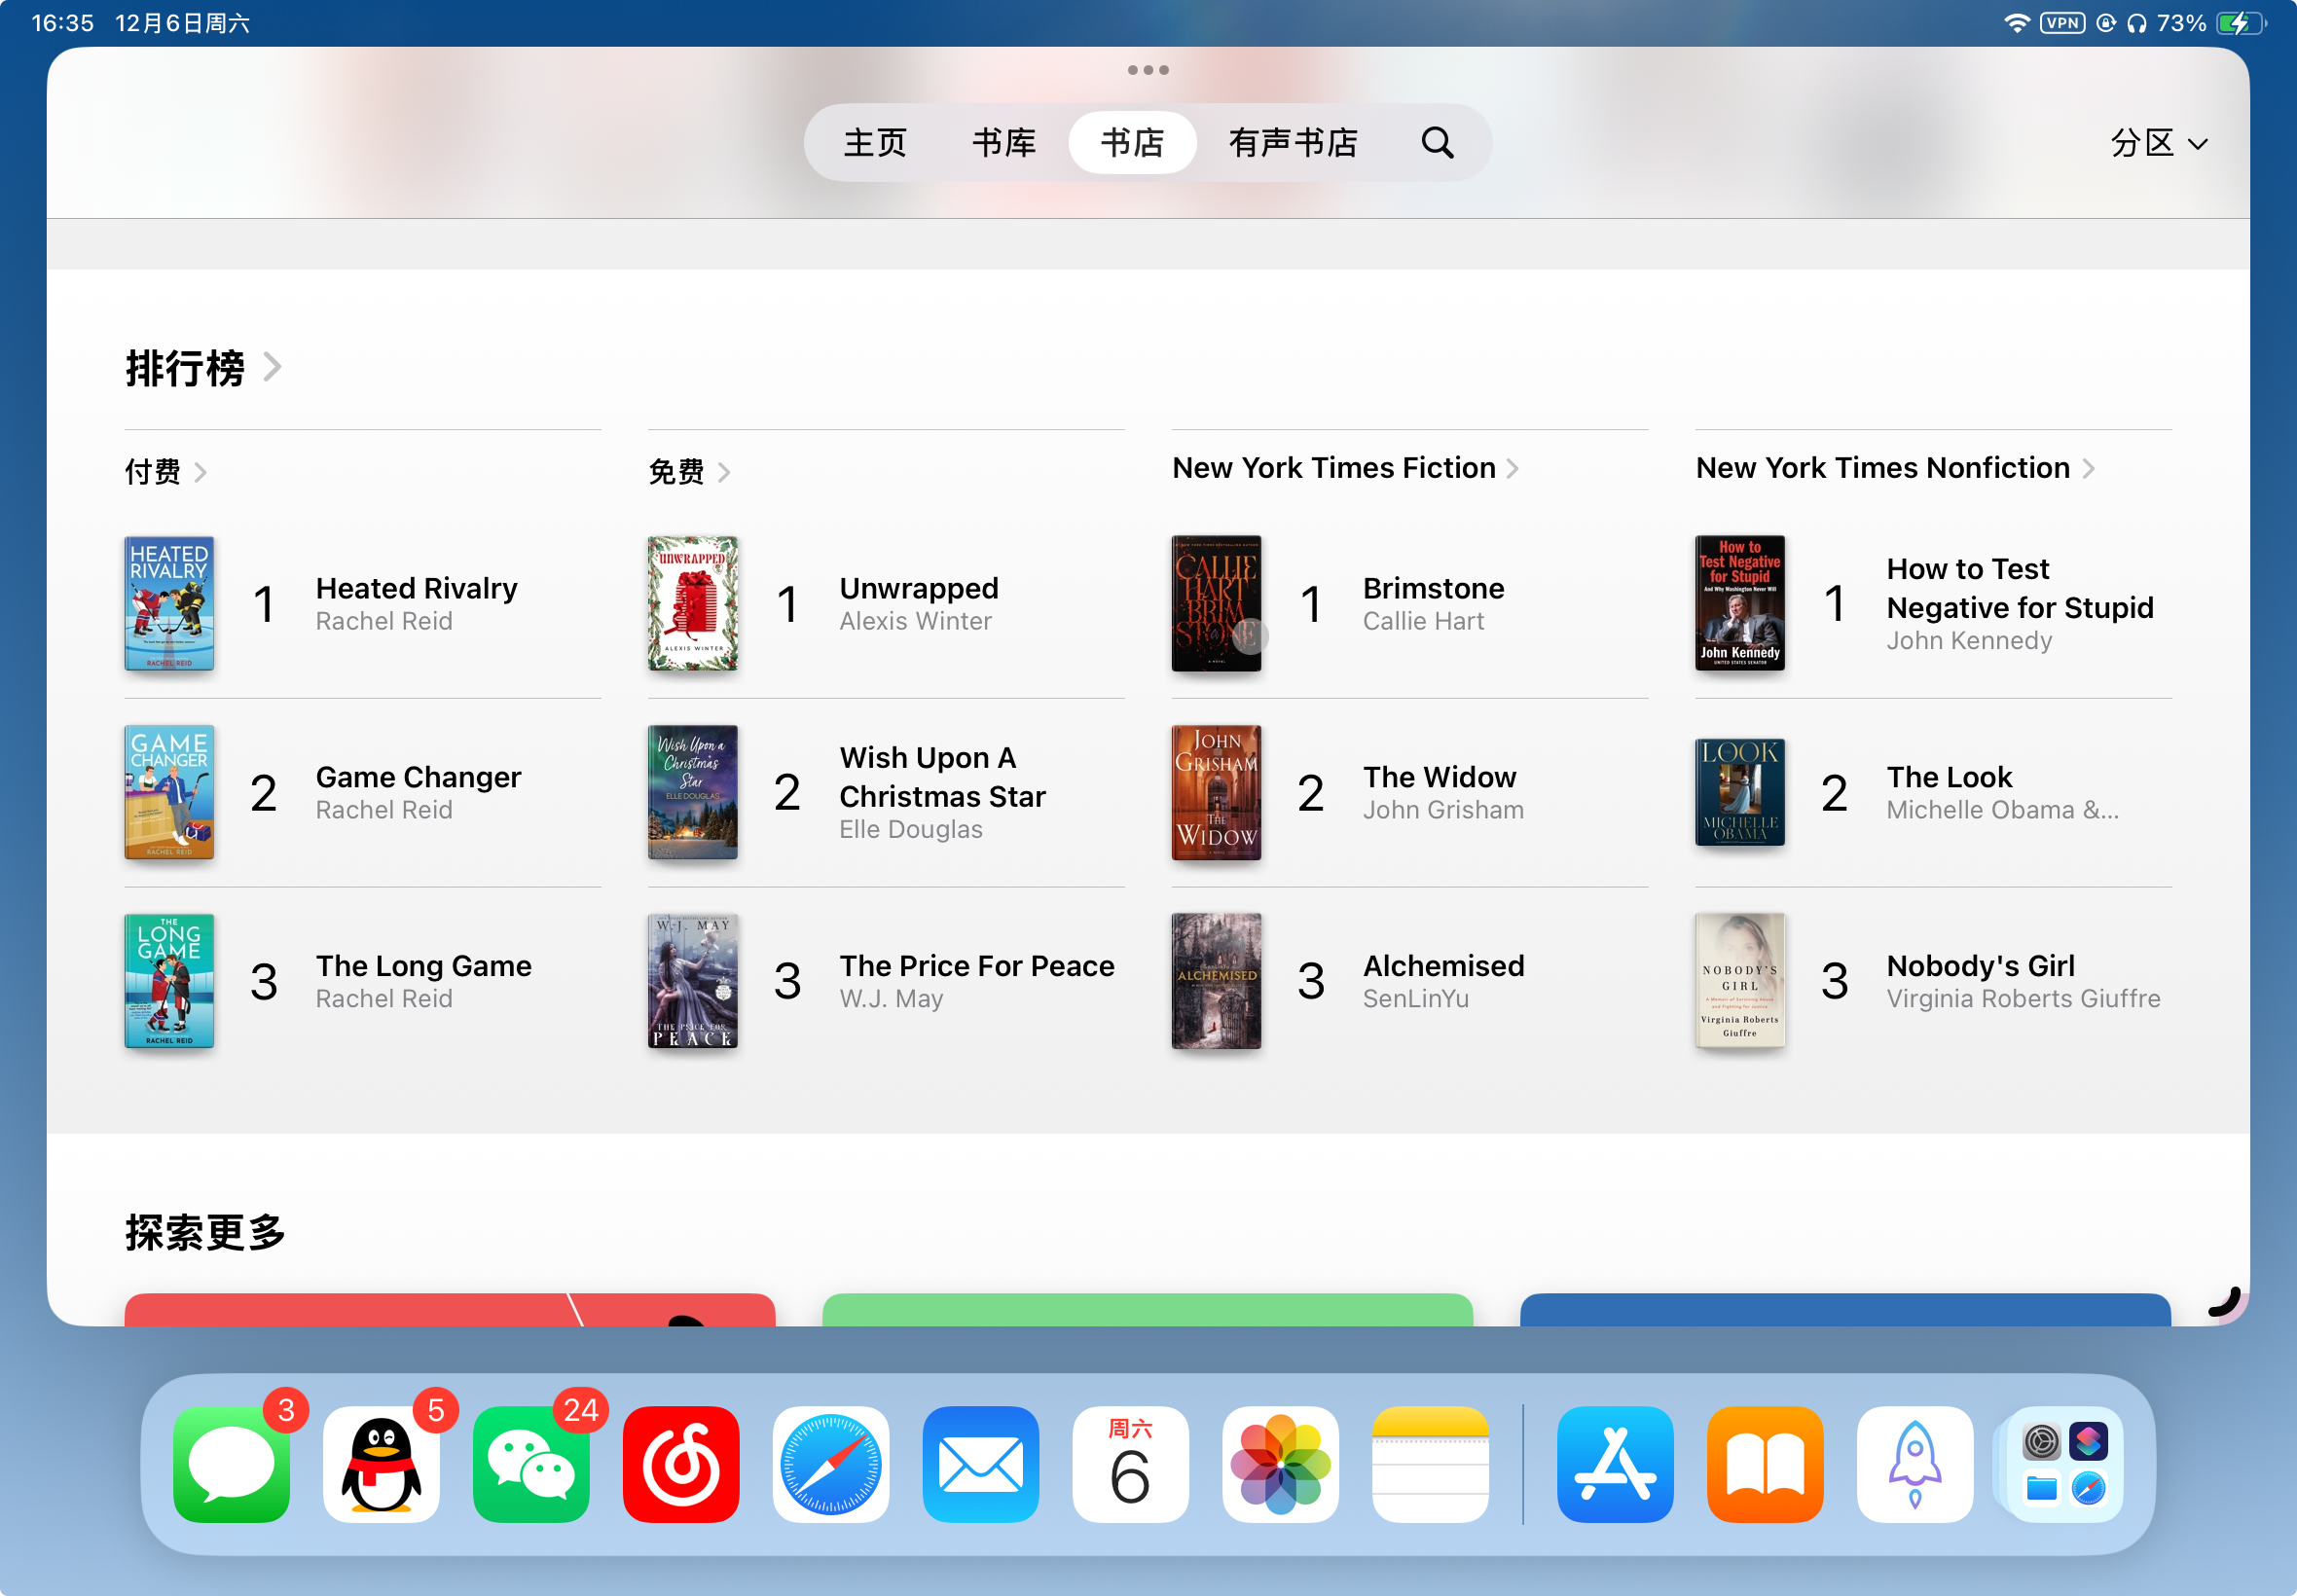Open the rocket app in the dock

(1915, 1464)
